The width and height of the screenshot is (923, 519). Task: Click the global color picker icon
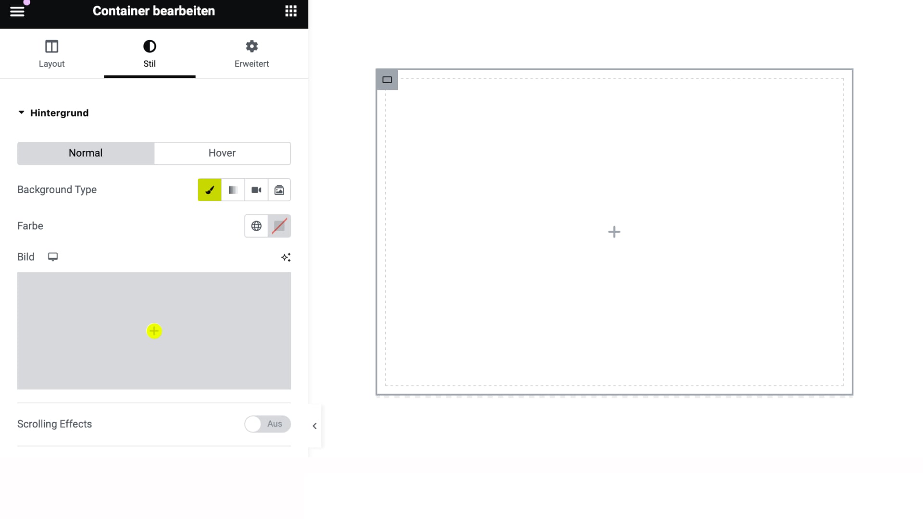click(x=256, y=225)
